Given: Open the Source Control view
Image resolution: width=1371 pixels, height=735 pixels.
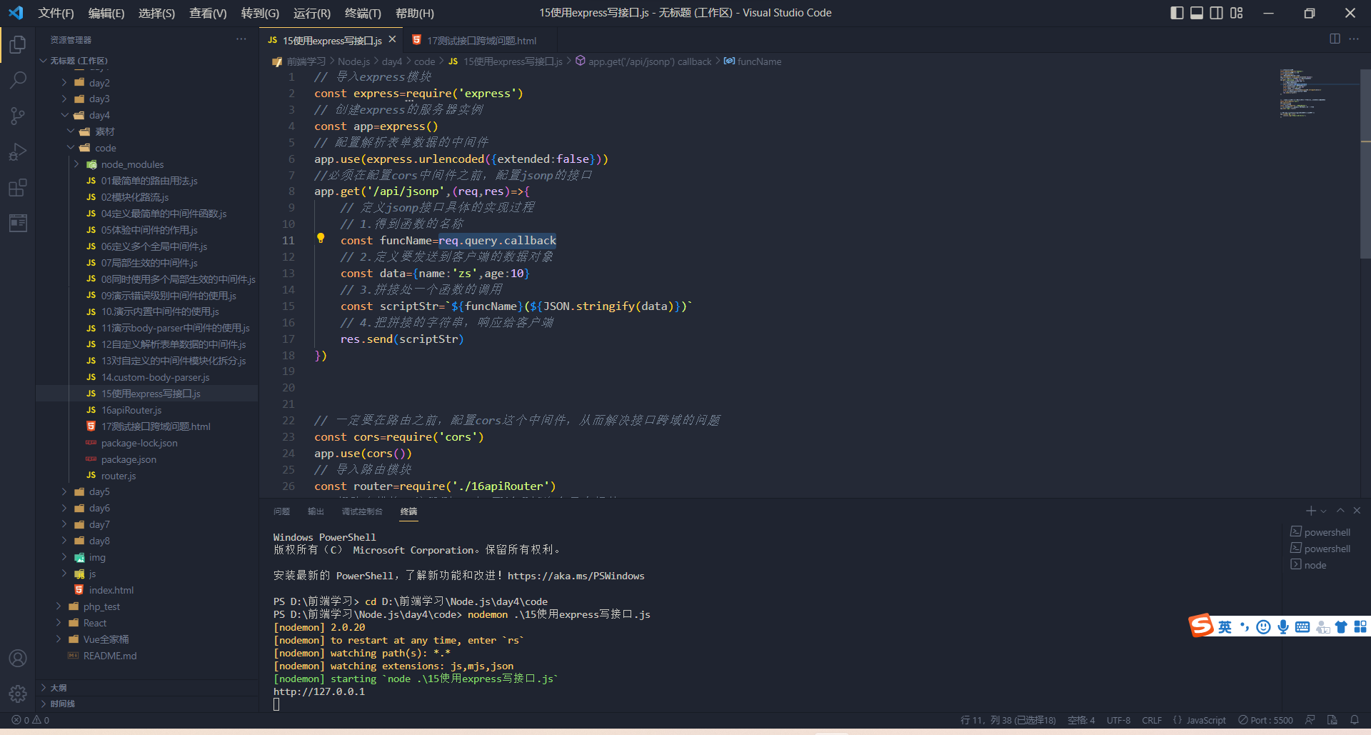Looking at the screenshot, I should [x=17, y=116].
